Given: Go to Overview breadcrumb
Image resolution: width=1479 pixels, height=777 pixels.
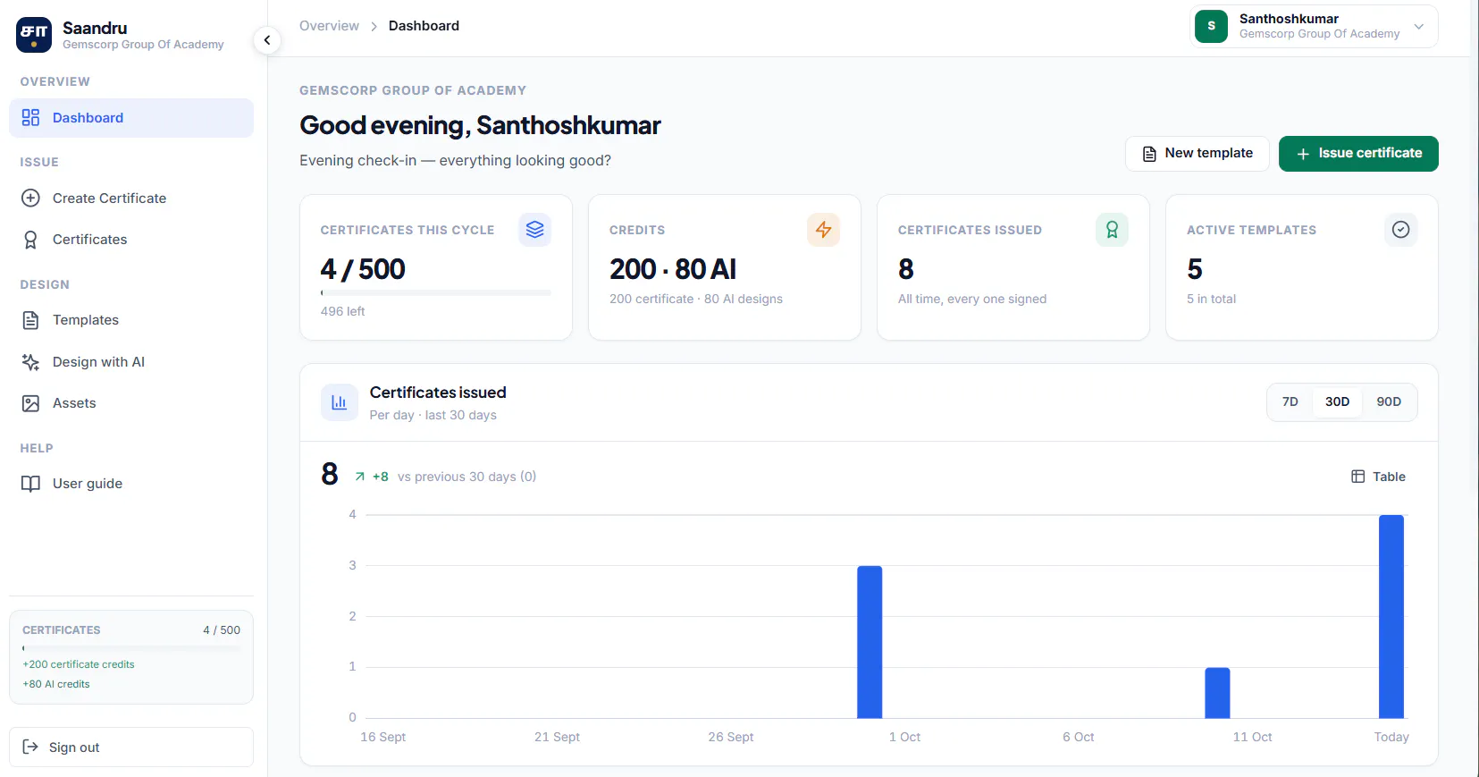Looking at the screenshot, I should tap(329, 26).
